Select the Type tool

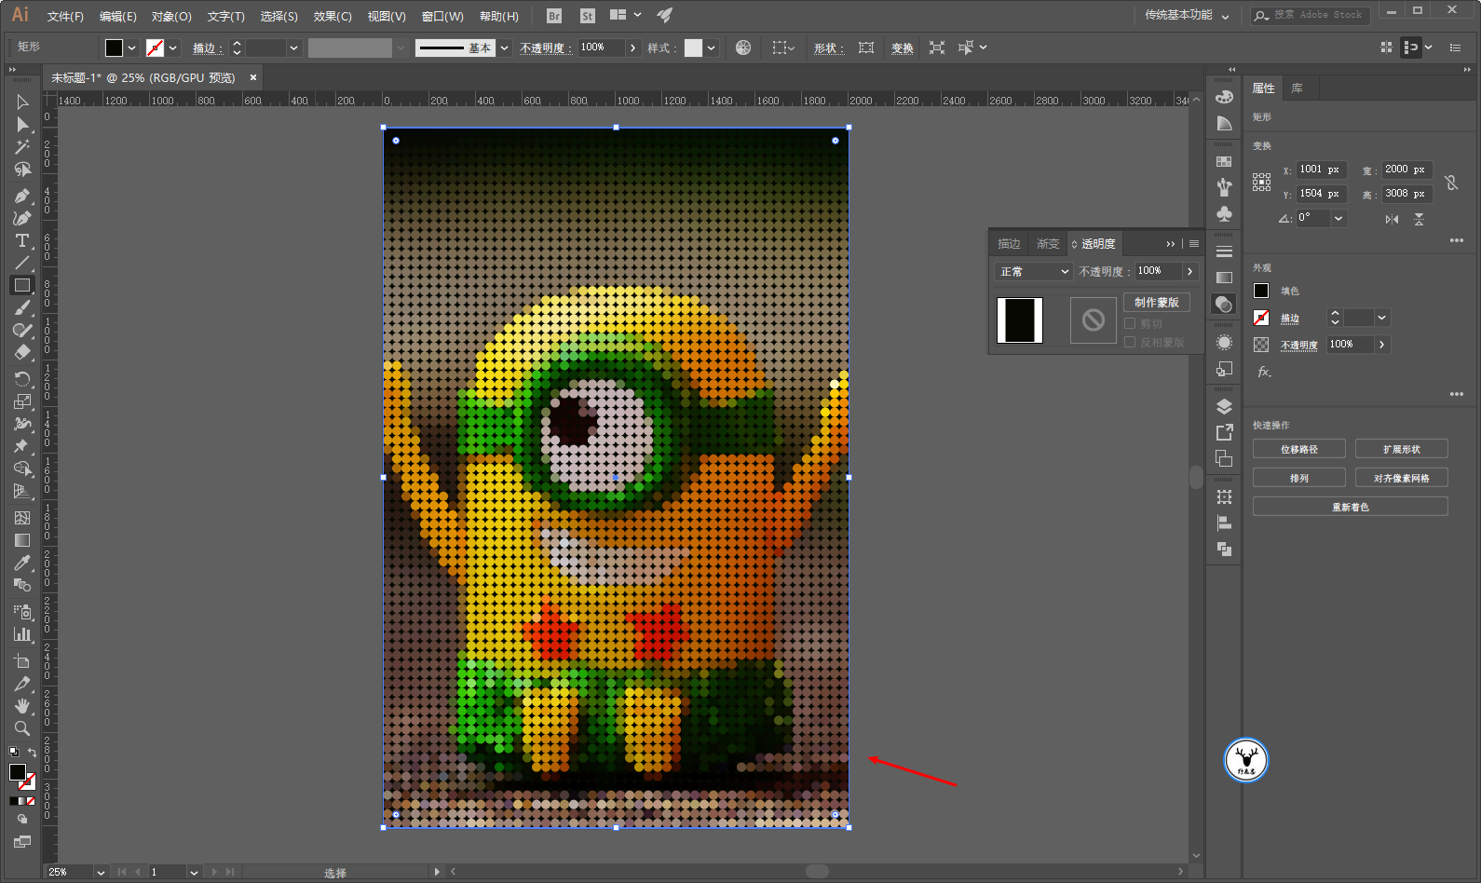point(22,240)
